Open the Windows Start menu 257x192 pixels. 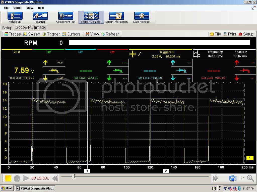tap(7, 188)
